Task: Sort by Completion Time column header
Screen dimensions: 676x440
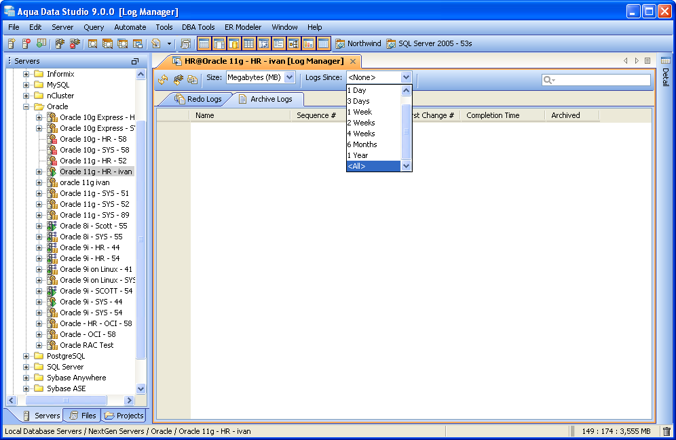Action: click(x=503, y=115)
